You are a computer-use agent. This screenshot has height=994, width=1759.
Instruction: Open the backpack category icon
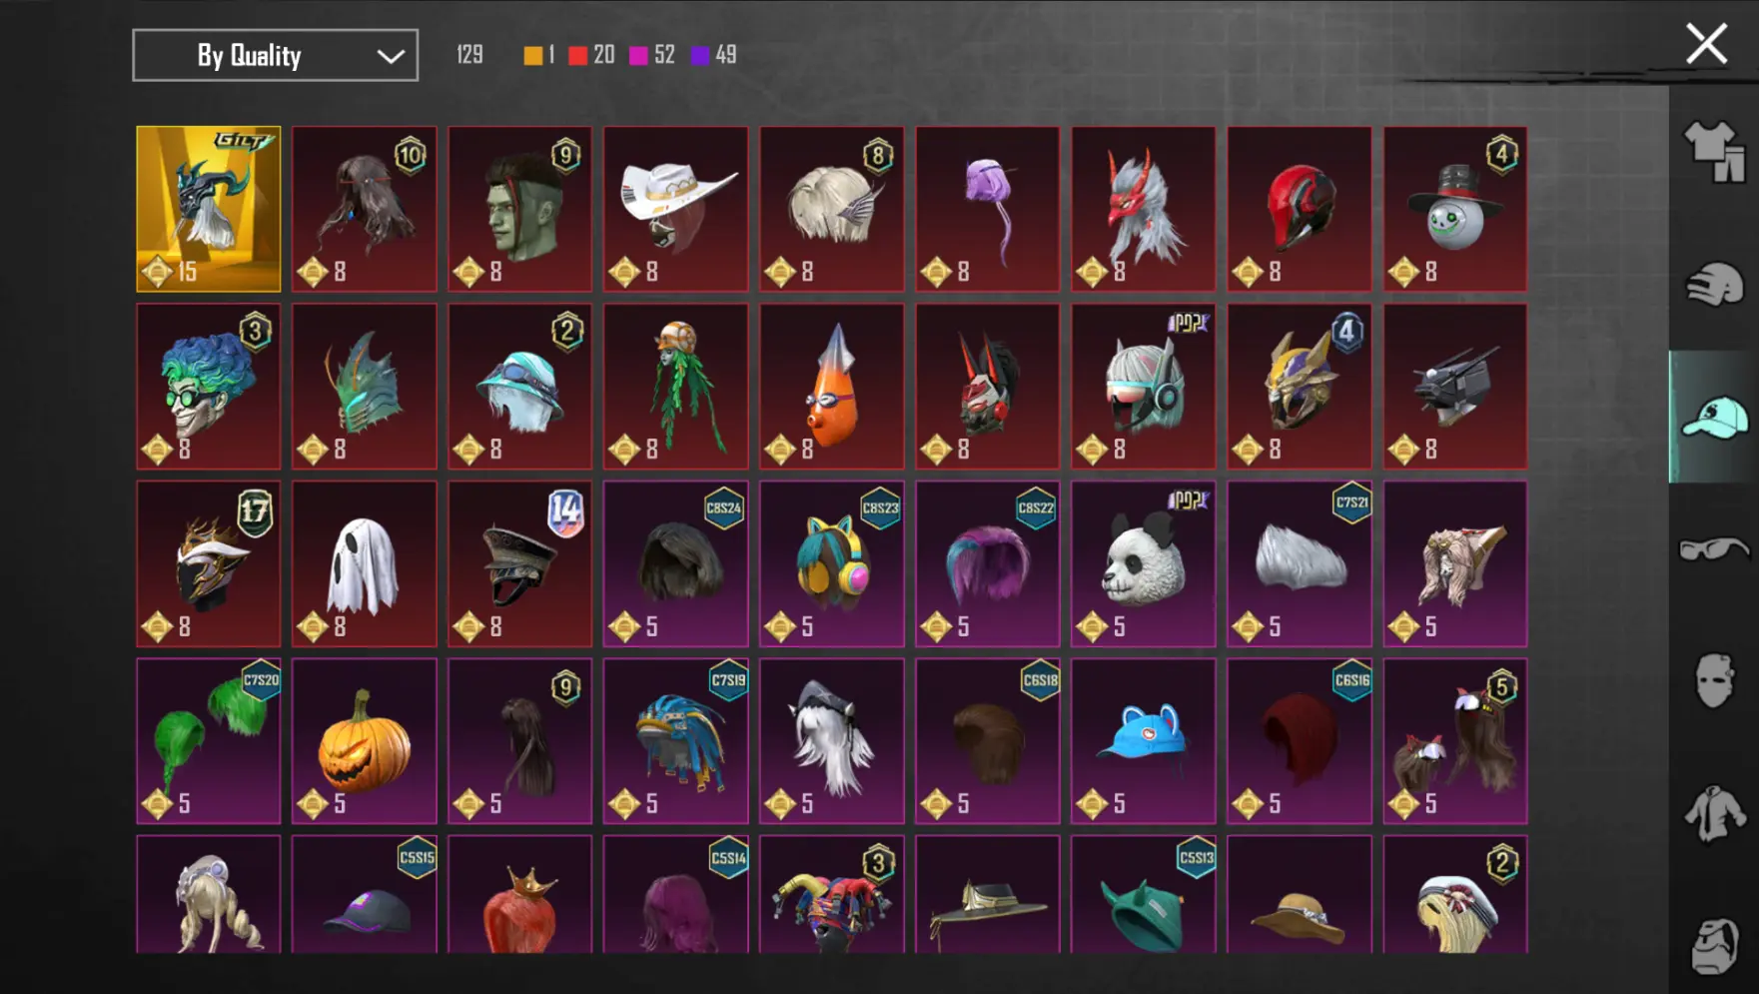tap(1714, 945)
